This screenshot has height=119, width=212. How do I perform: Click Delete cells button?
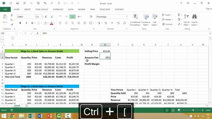pos(168,20)
